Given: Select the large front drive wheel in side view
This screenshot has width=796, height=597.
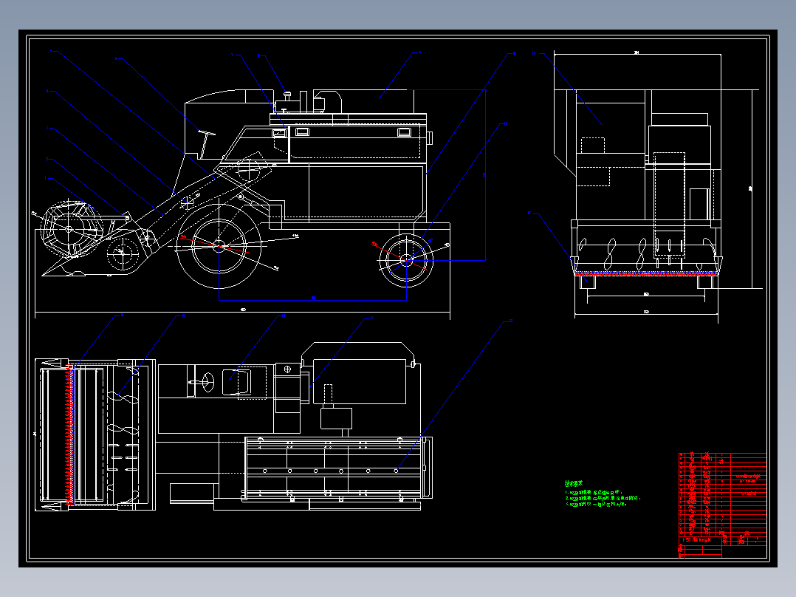Looking at the screenshot, I should point(219,247).
